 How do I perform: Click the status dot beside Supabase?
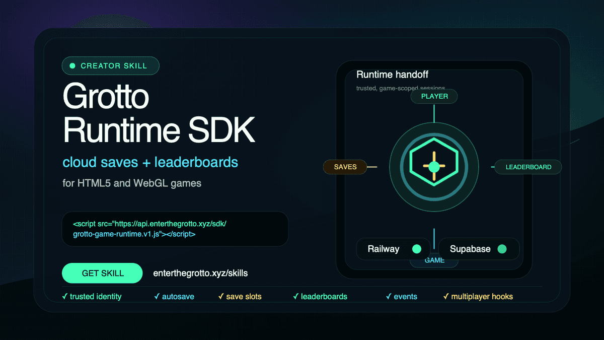point(502,249)
